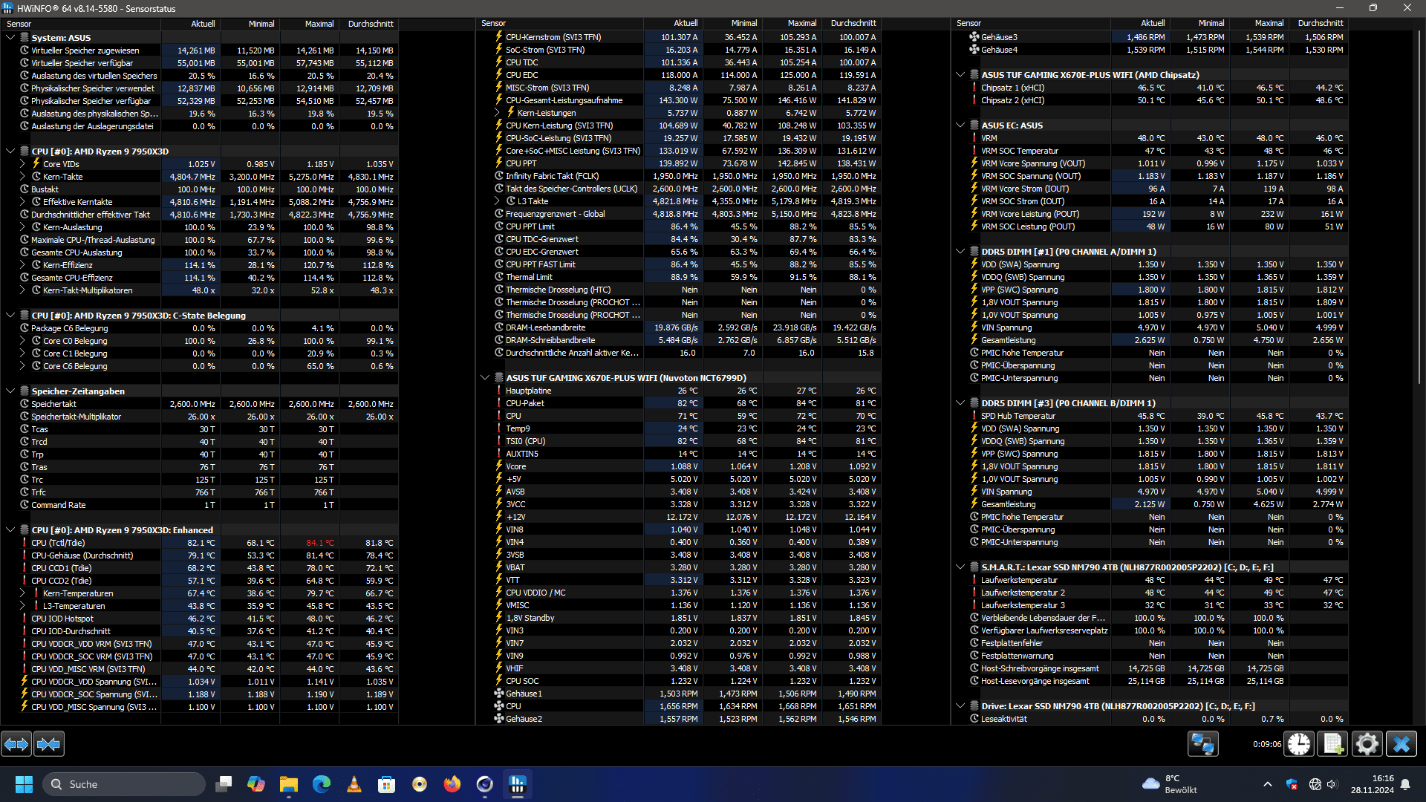The image size is (1426, 802).
Task: Start logging with the sheet-plus icon
Action: [1332, 743]
